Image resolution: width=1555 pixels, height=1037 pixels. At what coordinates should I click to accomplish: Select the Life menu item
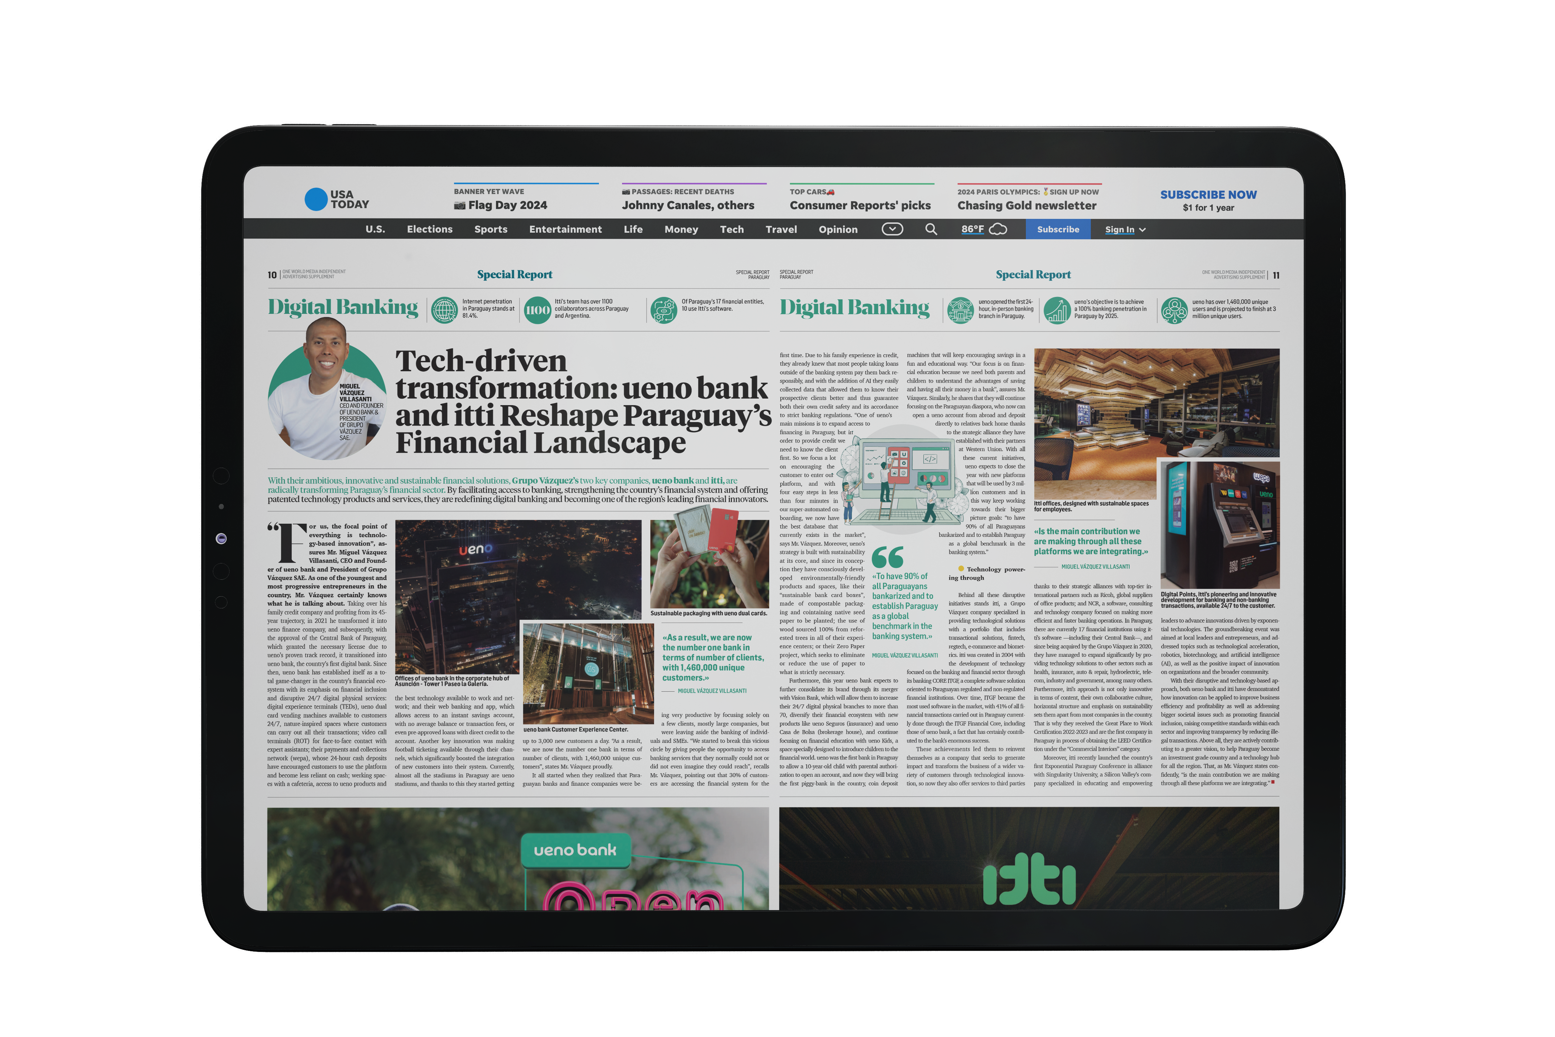[633, 229]
